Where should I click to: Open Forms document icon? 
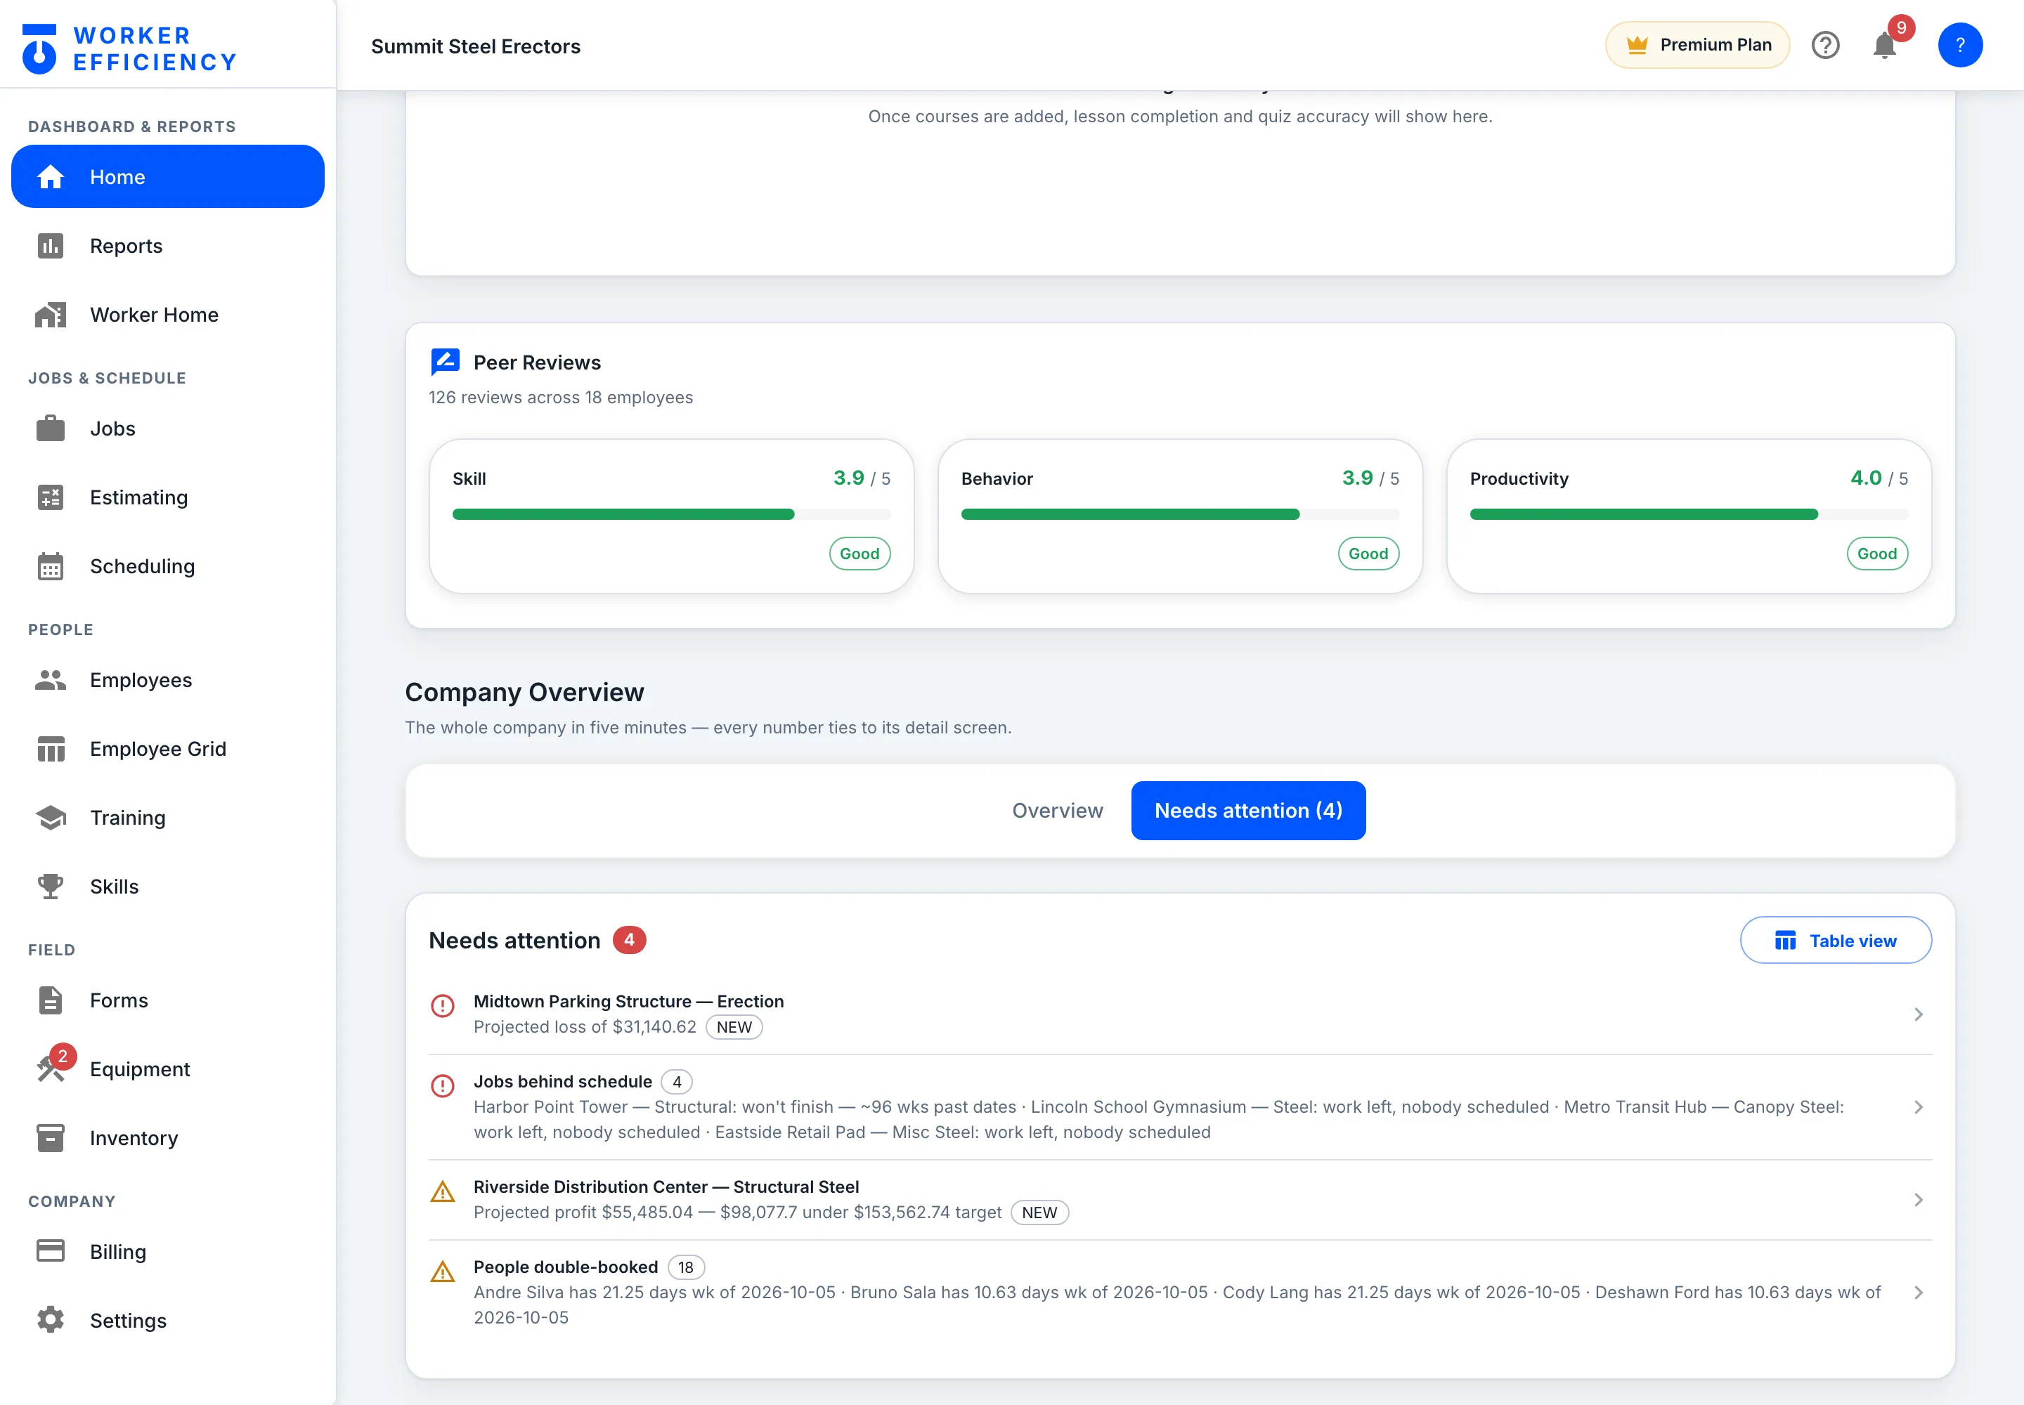pos(50,1000)
